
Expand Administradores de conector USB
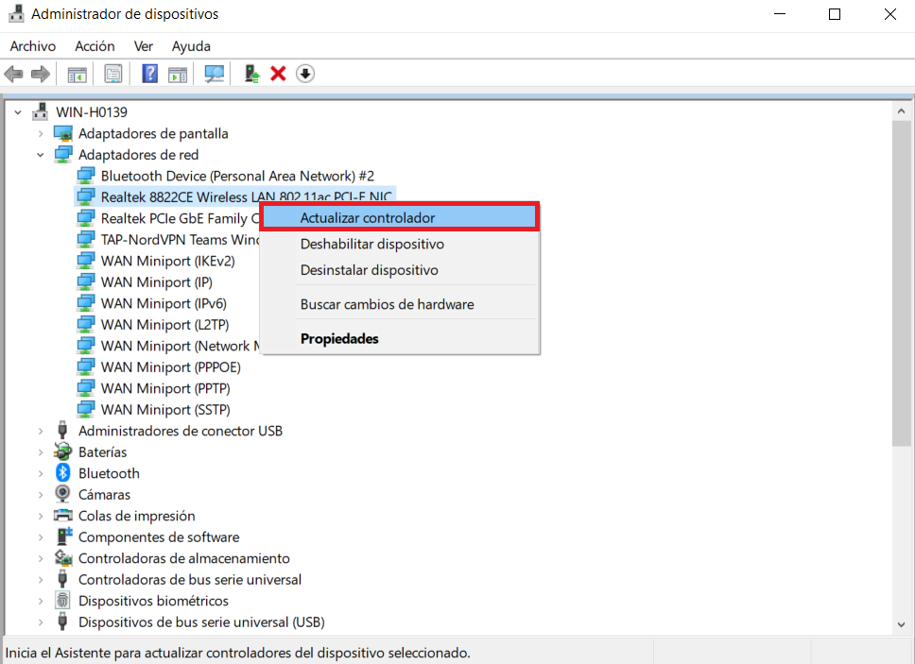tap(41, 431)
